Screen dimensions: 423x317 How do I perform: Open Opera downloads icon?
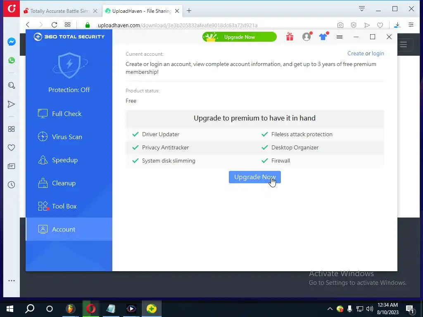coord(397,25)
